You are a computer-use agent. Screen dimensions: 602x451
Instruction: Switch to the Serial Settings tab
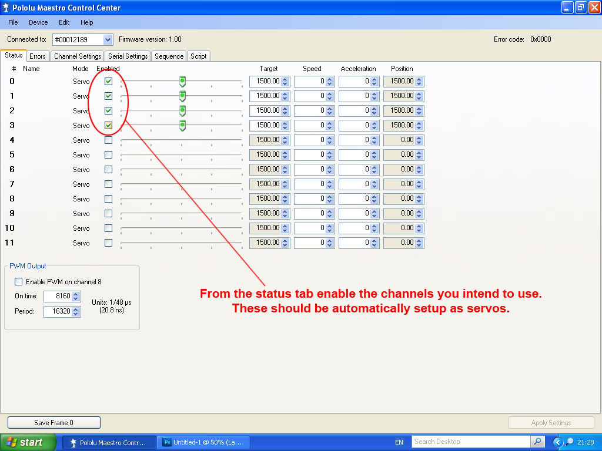[x=128, y=56]
